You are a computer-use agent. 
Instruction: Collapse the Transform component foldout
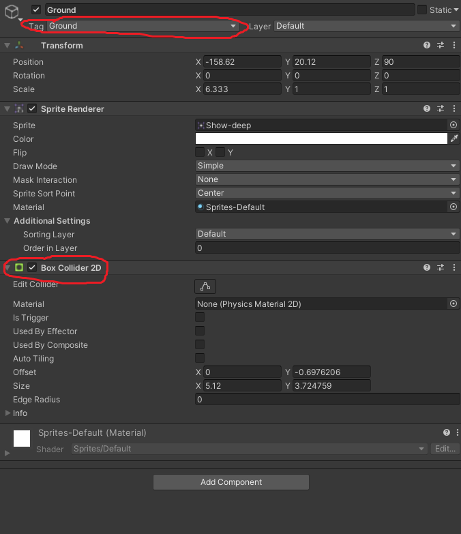tap(7, 45)
